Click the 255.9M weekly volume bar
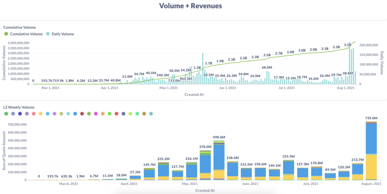387x194 pixels. (x=288, y=170)
